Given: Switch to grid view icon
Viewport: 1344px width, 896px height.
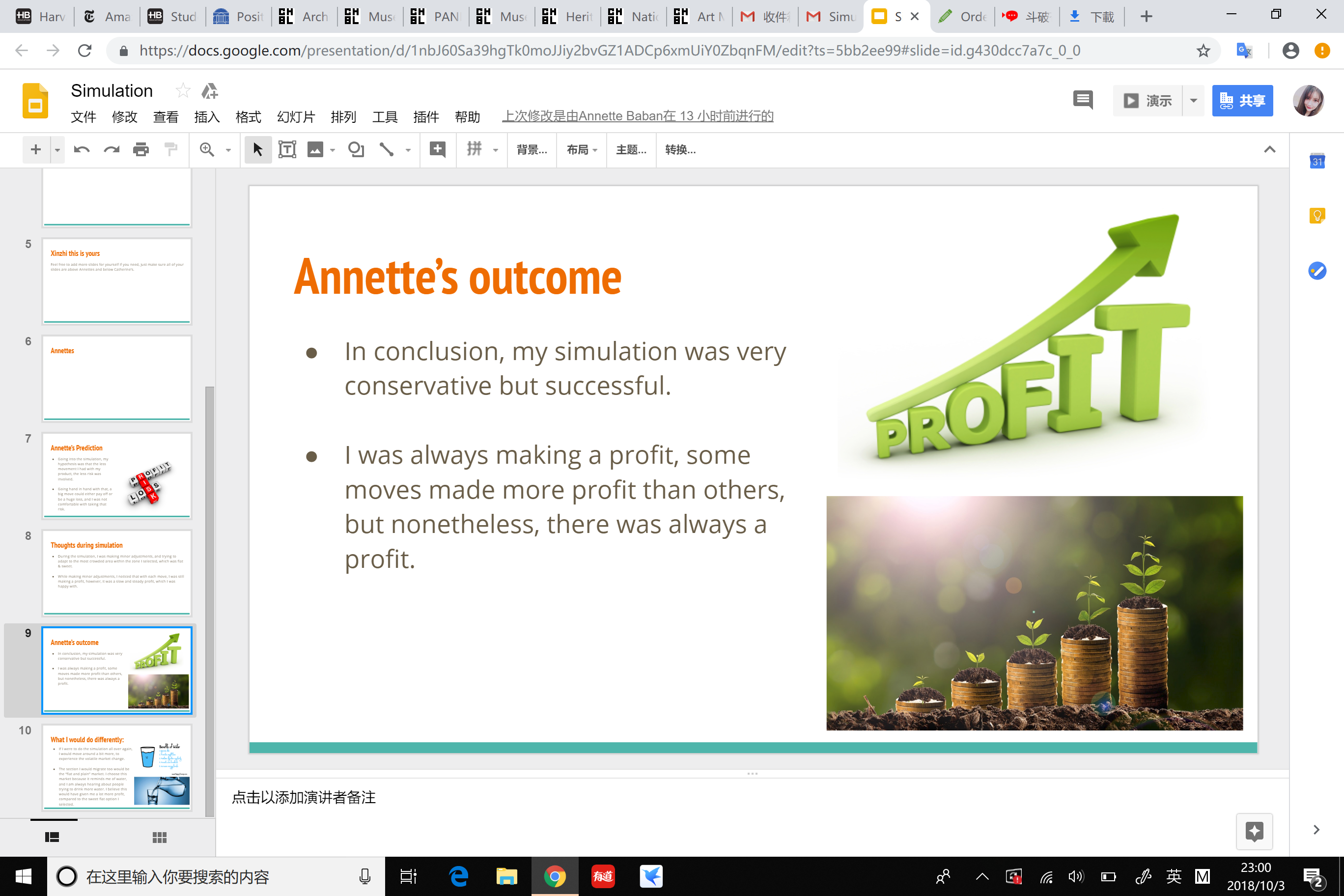Looking at the screenshot, I should [x=160, y=837].
